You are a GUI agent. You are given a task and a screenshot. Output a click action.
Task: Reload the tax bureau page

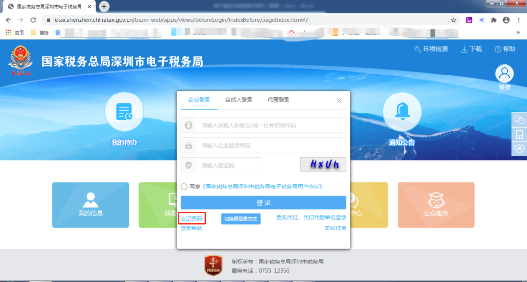pos(33,20)
